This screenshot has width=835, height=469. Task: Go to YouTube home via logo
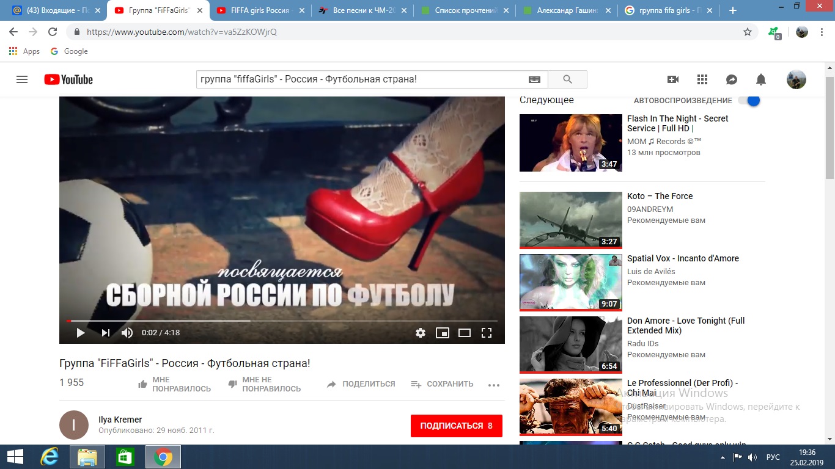[68, 79]
